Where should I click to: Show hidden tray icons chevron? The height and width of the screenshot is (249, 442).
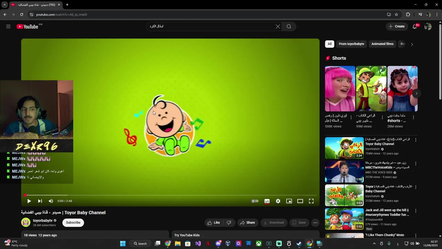374,243
